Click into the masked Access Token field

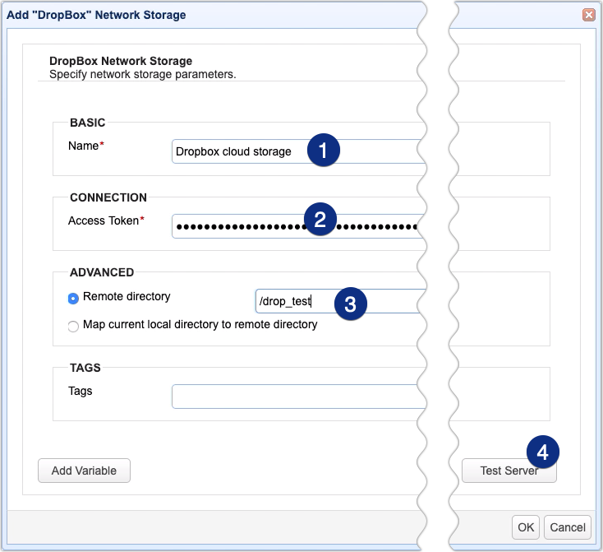click(238, 226)
